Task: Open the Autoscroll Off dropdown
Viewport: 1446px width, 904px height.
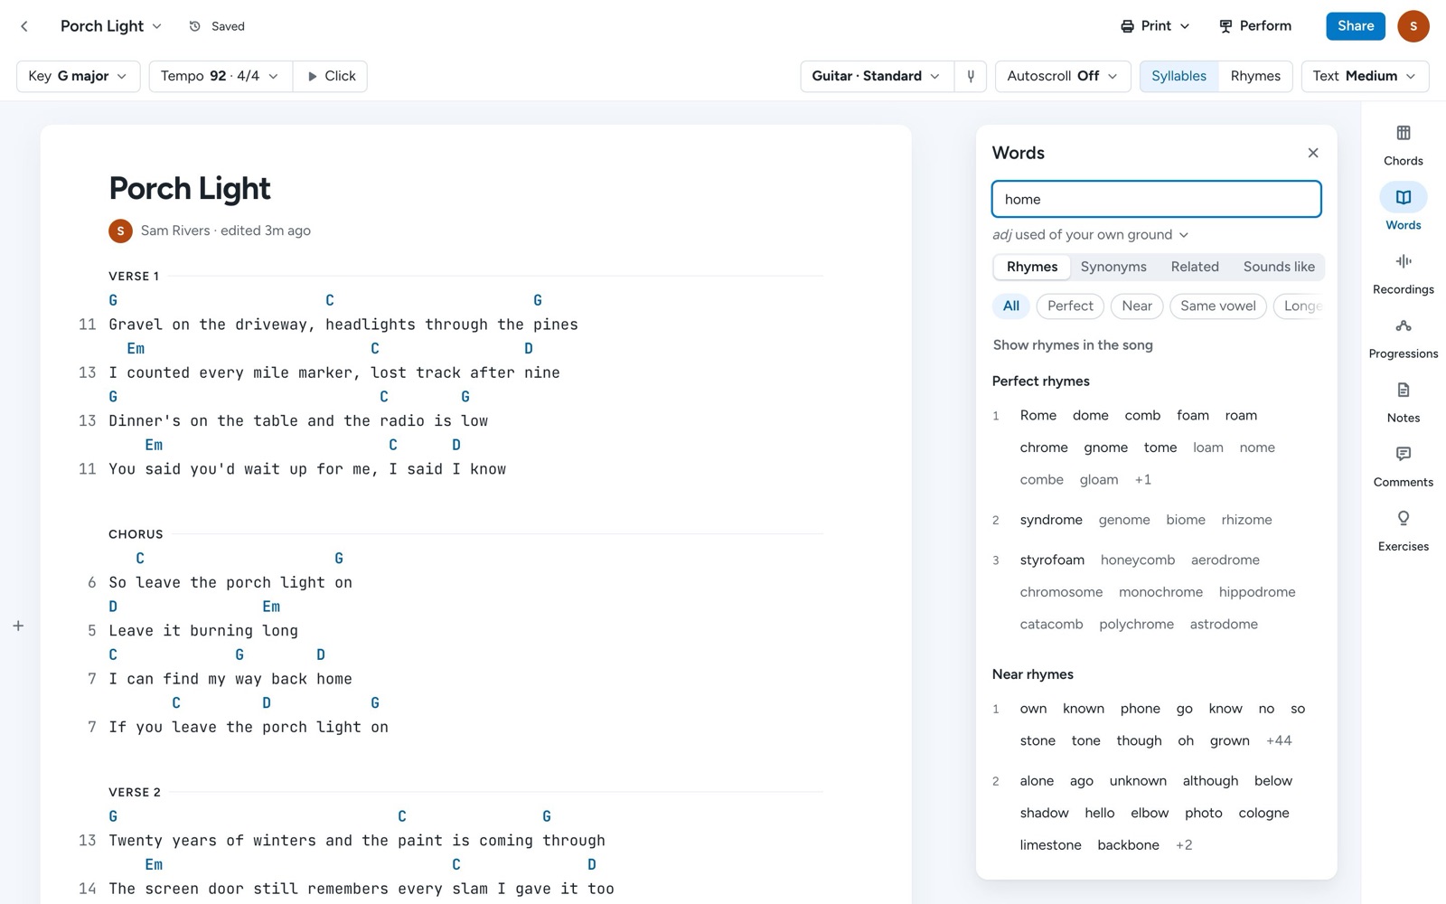Action: pos(1062,76)
